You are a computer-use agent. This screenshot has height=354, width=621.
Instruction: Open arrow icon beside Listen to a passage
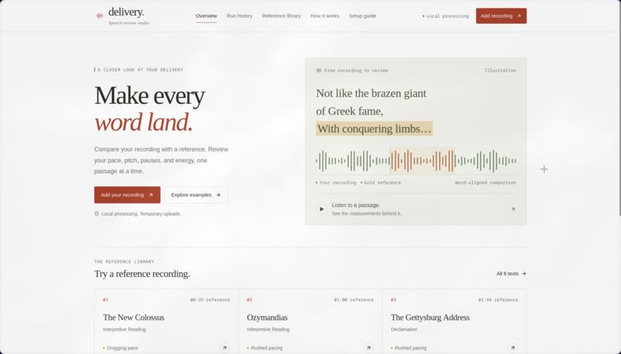tap(513, 209)
